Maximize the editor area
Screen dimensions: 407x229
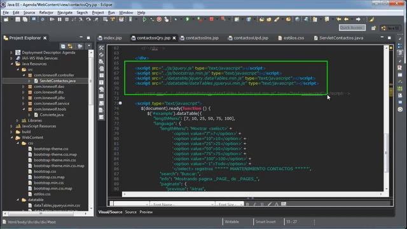pyautogui.click(x=389, y=38)
